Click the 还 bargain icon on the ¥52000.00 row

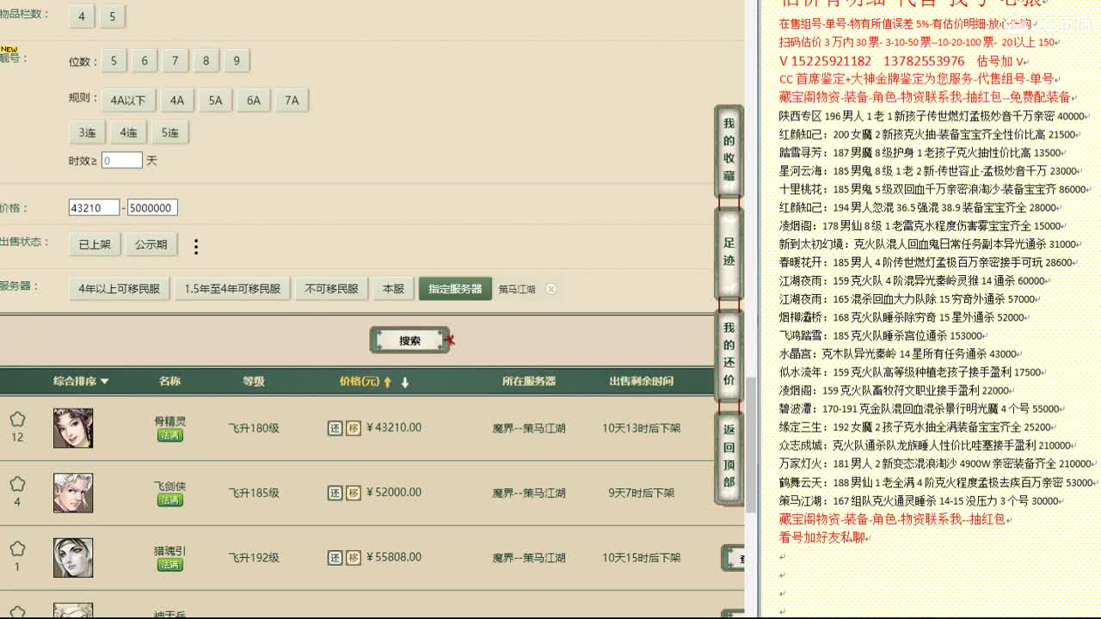click(x=335, y=493)
